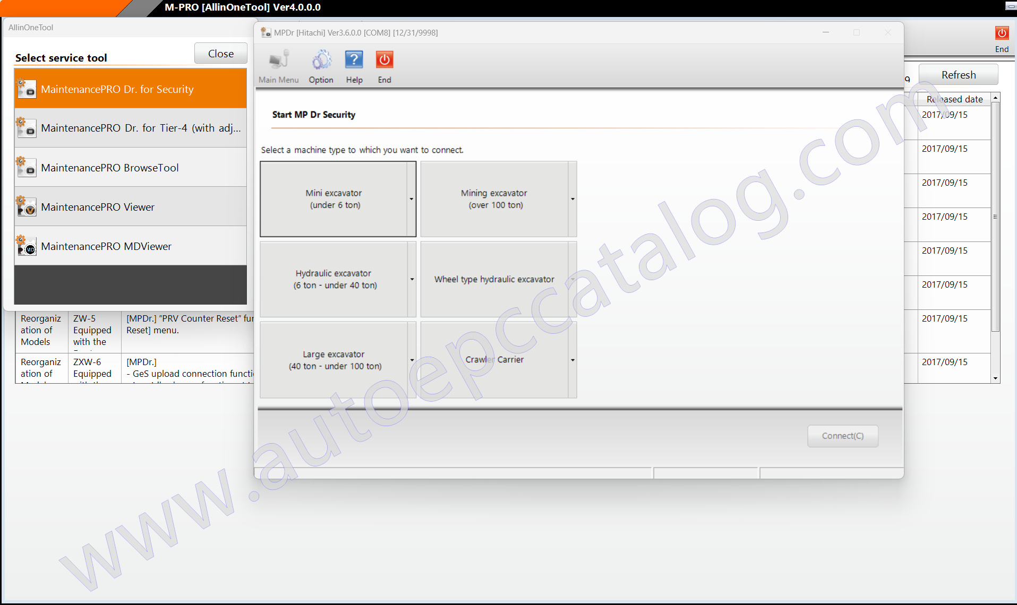
Task: Click the Refresh button
Action: 958,75
